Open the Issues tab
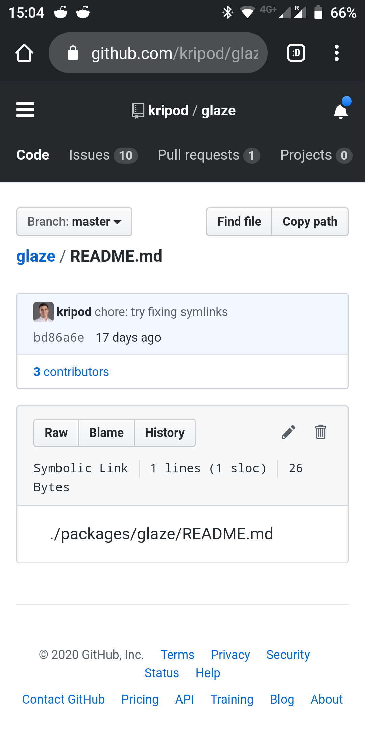 click(x=103, y=155)
